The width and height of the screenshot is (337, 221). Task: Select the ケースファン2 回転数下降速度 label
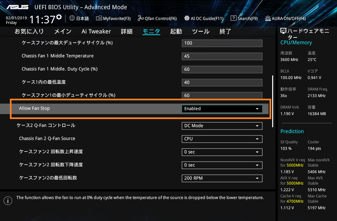[51, 165]
